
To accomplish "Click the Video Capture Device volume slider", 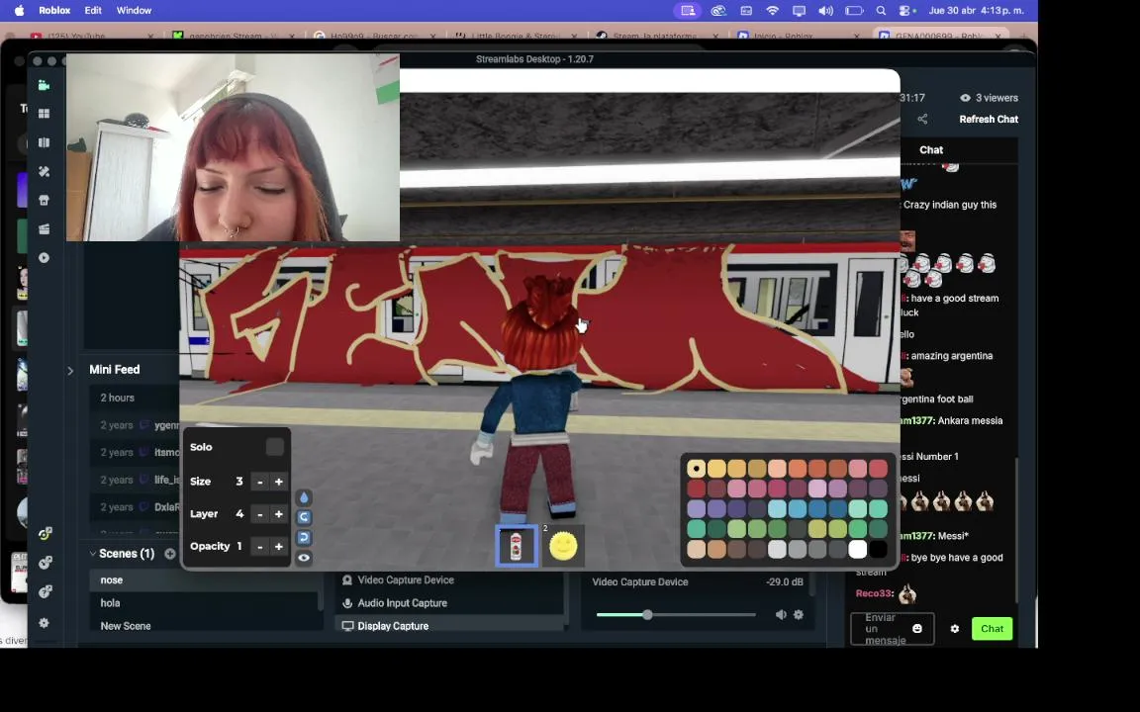I will (x=676, y=615).
